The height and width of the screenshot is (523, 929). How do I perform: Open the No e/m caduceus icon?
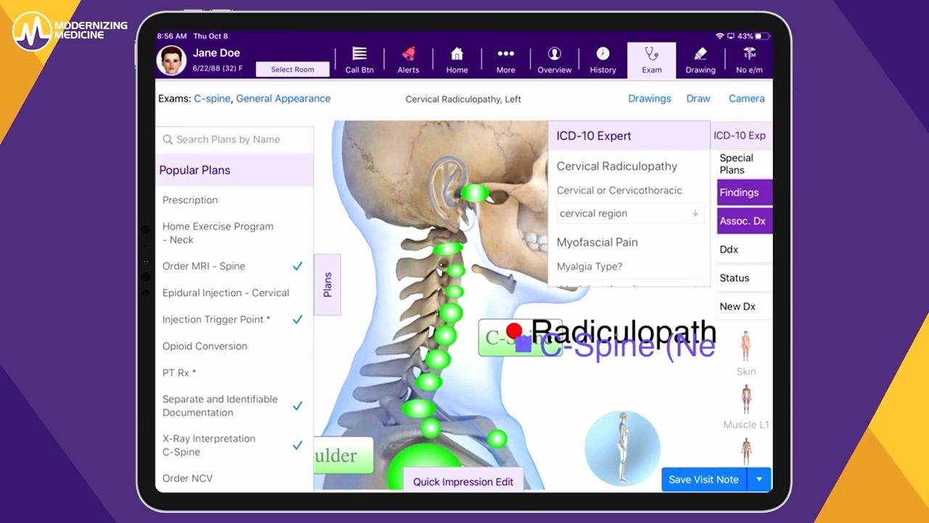pos(749,54)
